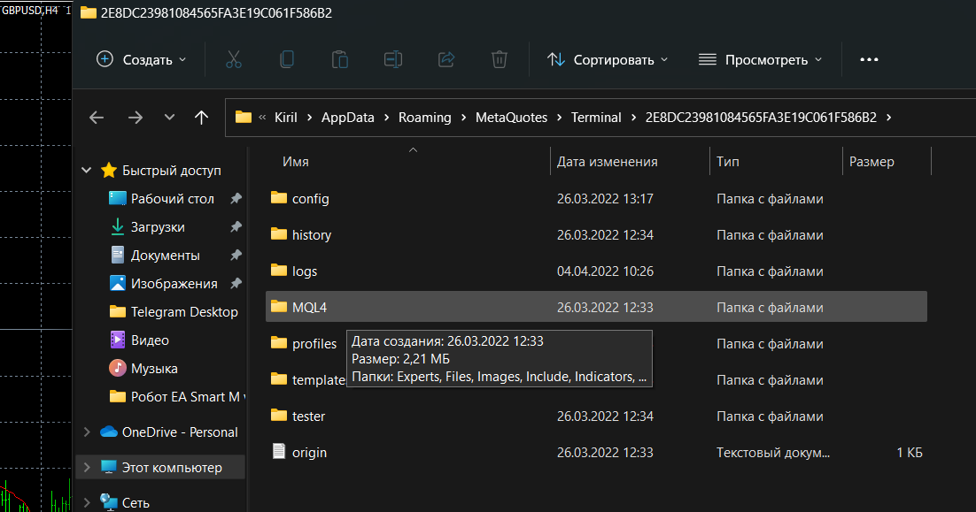Expand the OneDrive - Personal node
Viewport: 976px width, 512px height.
(87, 432)
